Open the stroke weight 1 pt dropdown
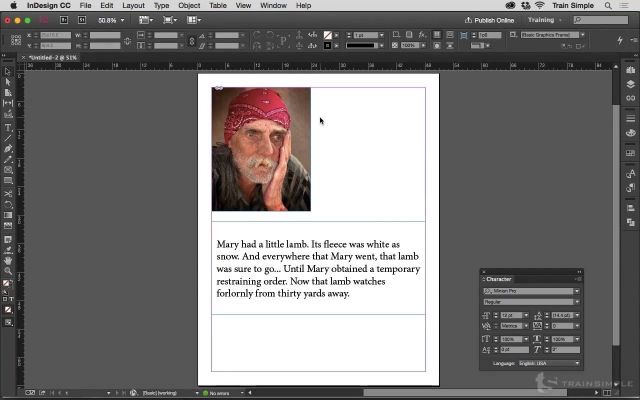This screenshot has width=640, height=400. pos(381,35)
